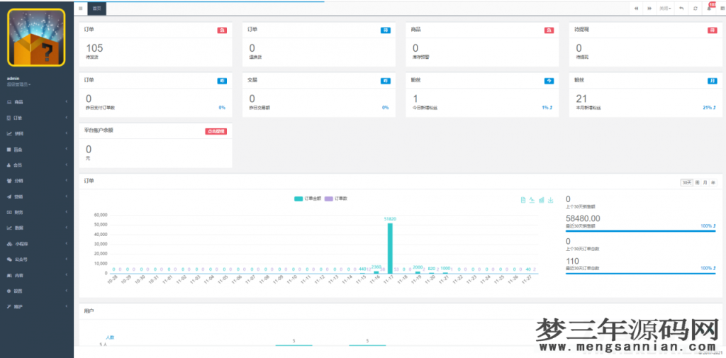Open the admin user dropdown in sidebar
This screenshot has height=358, width=726.
click(19, 84)
